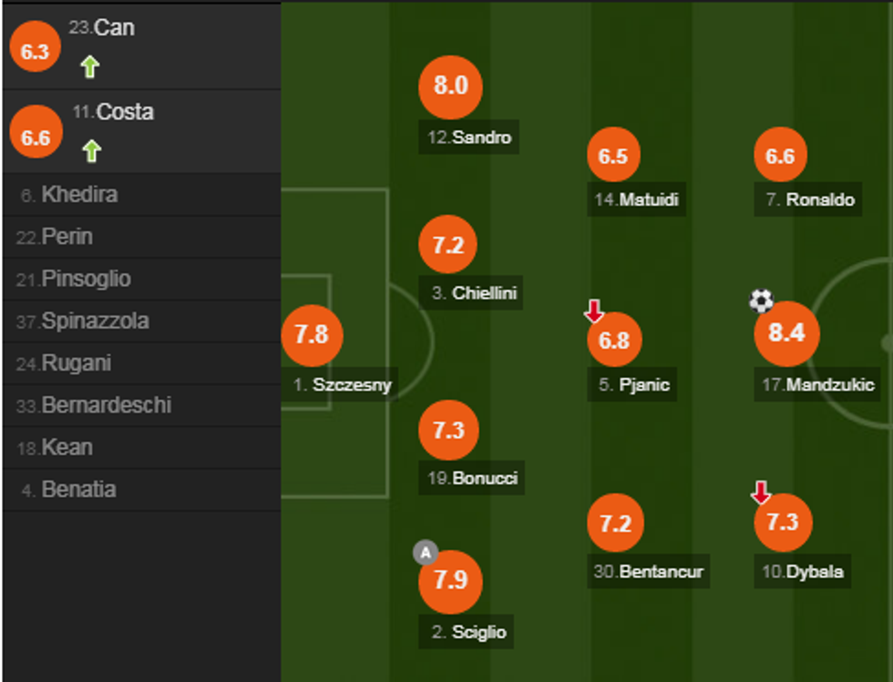Viewport: 893px width, 682px height.
Task: Click Can's green substitution arrow
Action: (88, 66)
